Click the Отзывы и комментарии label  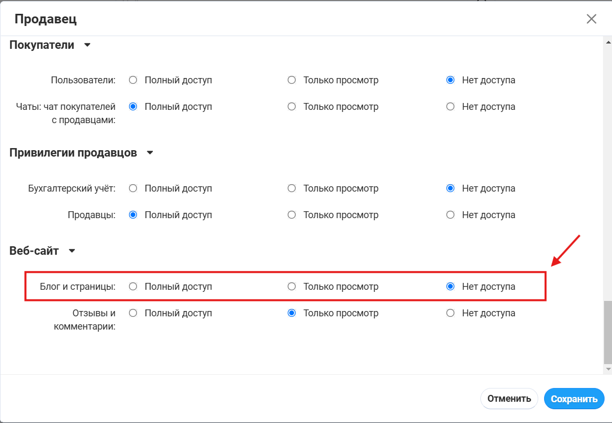coord(85,320)
